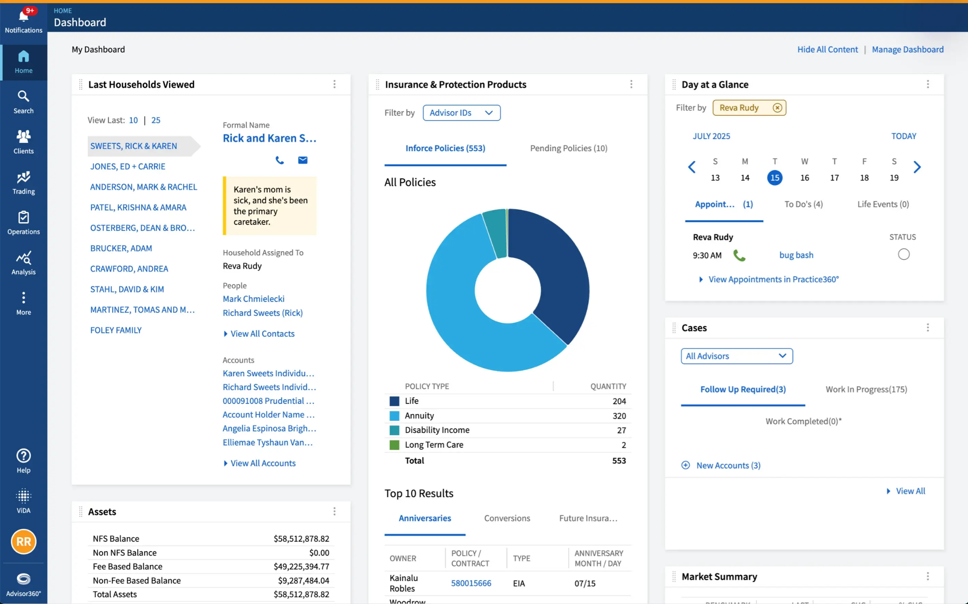Switch to Pending Policies tab
968x604 pixels.
[569, 148]
